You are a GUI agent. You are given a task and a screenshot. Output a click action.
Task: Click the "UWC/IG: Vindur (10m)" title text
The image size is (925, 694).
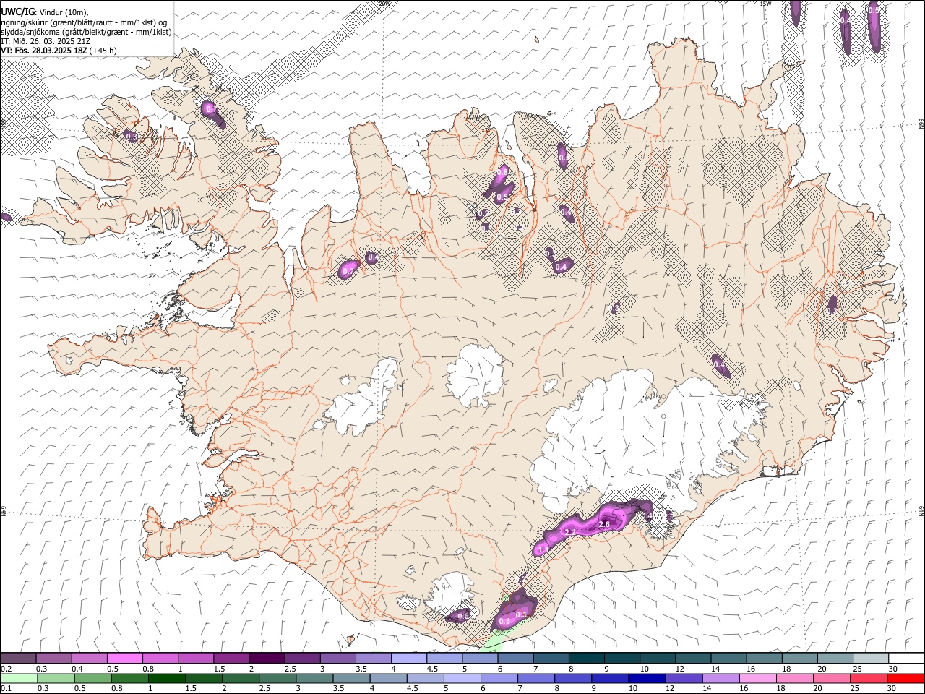45,12
